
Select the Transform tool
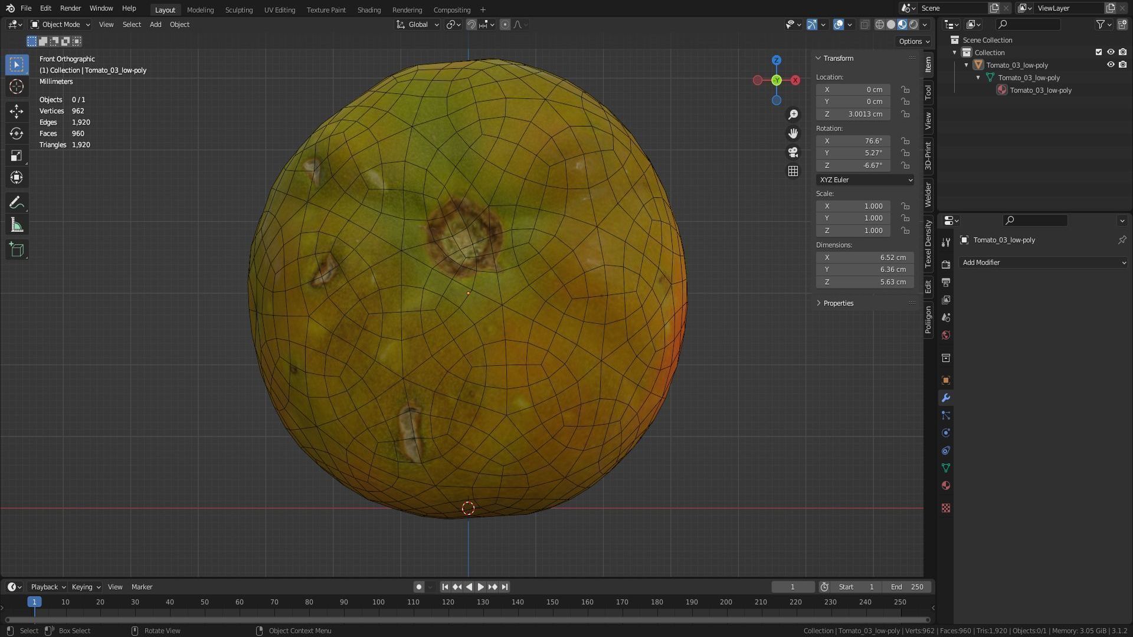17,178
